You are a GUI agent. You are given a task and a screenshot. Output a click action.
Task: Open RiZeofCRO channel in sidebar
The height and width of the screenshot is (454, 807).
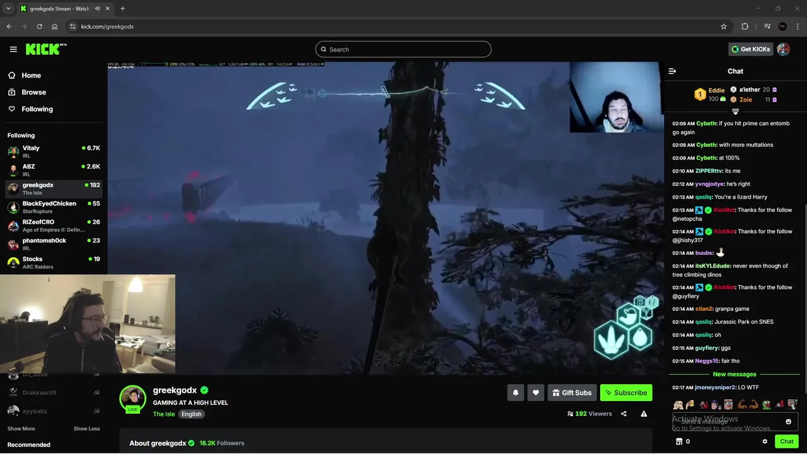54,225
